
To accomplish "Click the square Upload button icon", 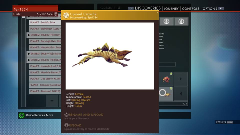I will (66, 125).
